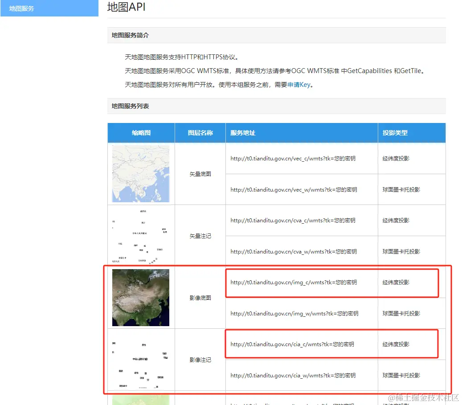Viewport: 462px width, 405px height.
Task: Open the 影像底图 satellite thumbnail
Action: tap(140, 298)
